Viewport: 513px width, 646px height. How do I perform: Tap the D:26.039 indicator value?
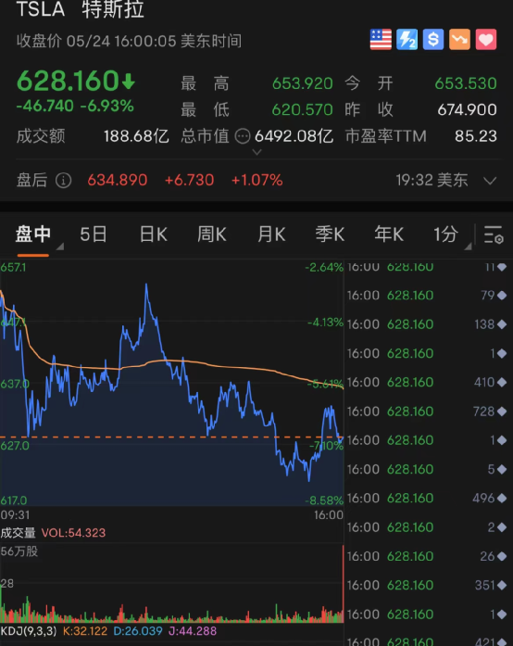(x=138, y=631)
